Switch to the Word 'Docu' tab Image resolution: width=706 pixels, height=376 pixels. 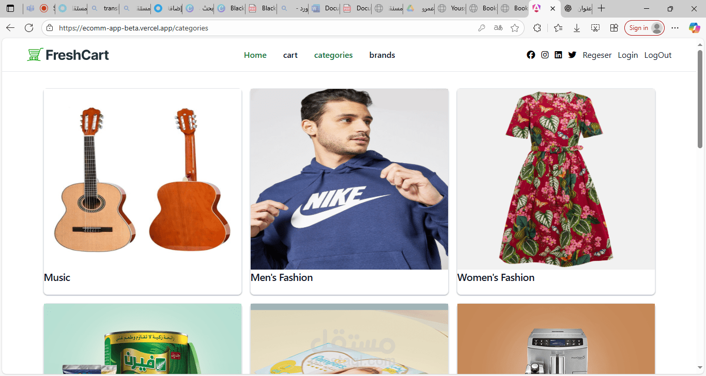[x=325, y=8]
